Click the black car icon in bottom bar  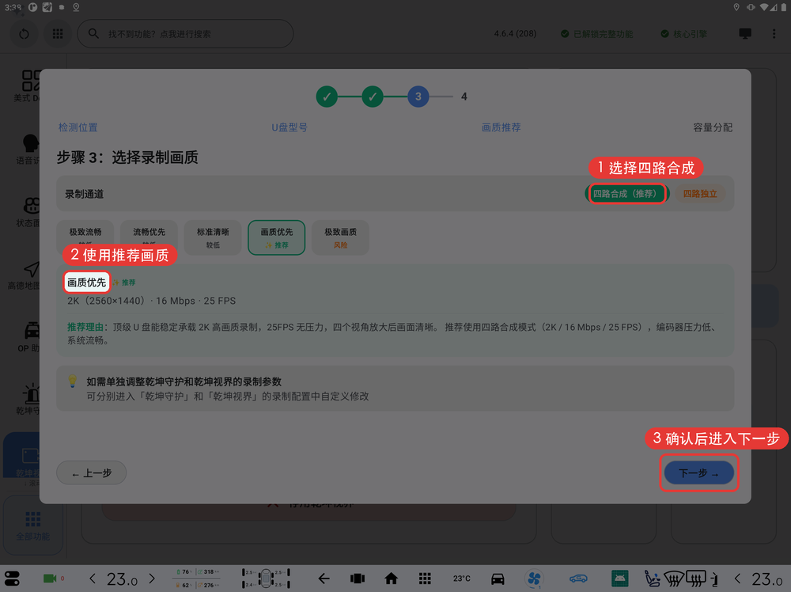pos(498,579)
